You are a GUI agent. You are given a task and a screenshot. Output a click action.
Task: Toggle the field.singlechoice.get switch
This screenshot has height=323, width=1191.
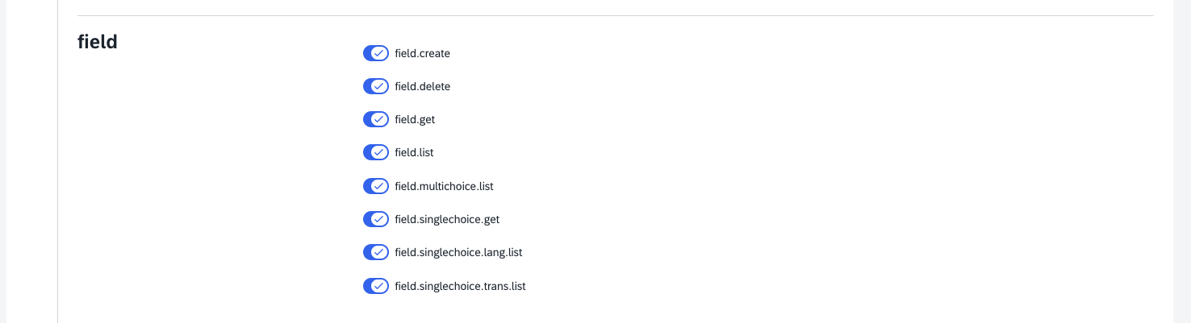(x=376, y=219)
